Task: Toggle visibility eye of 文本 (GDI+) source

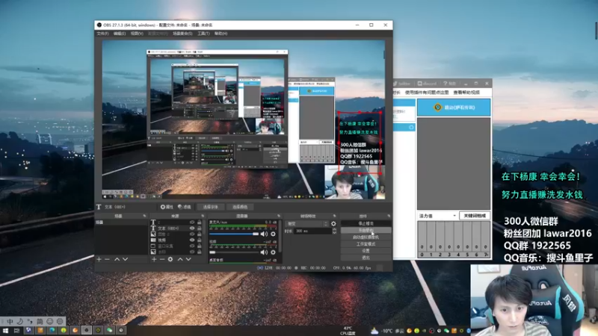Action: point(192,228)
